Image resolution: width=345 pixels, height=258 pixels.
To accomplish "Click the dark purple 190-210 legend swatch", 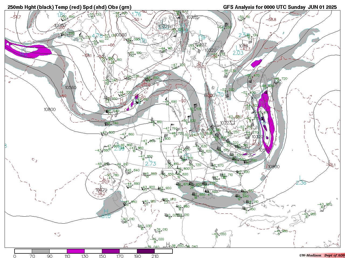I will (x=146, y=251).
